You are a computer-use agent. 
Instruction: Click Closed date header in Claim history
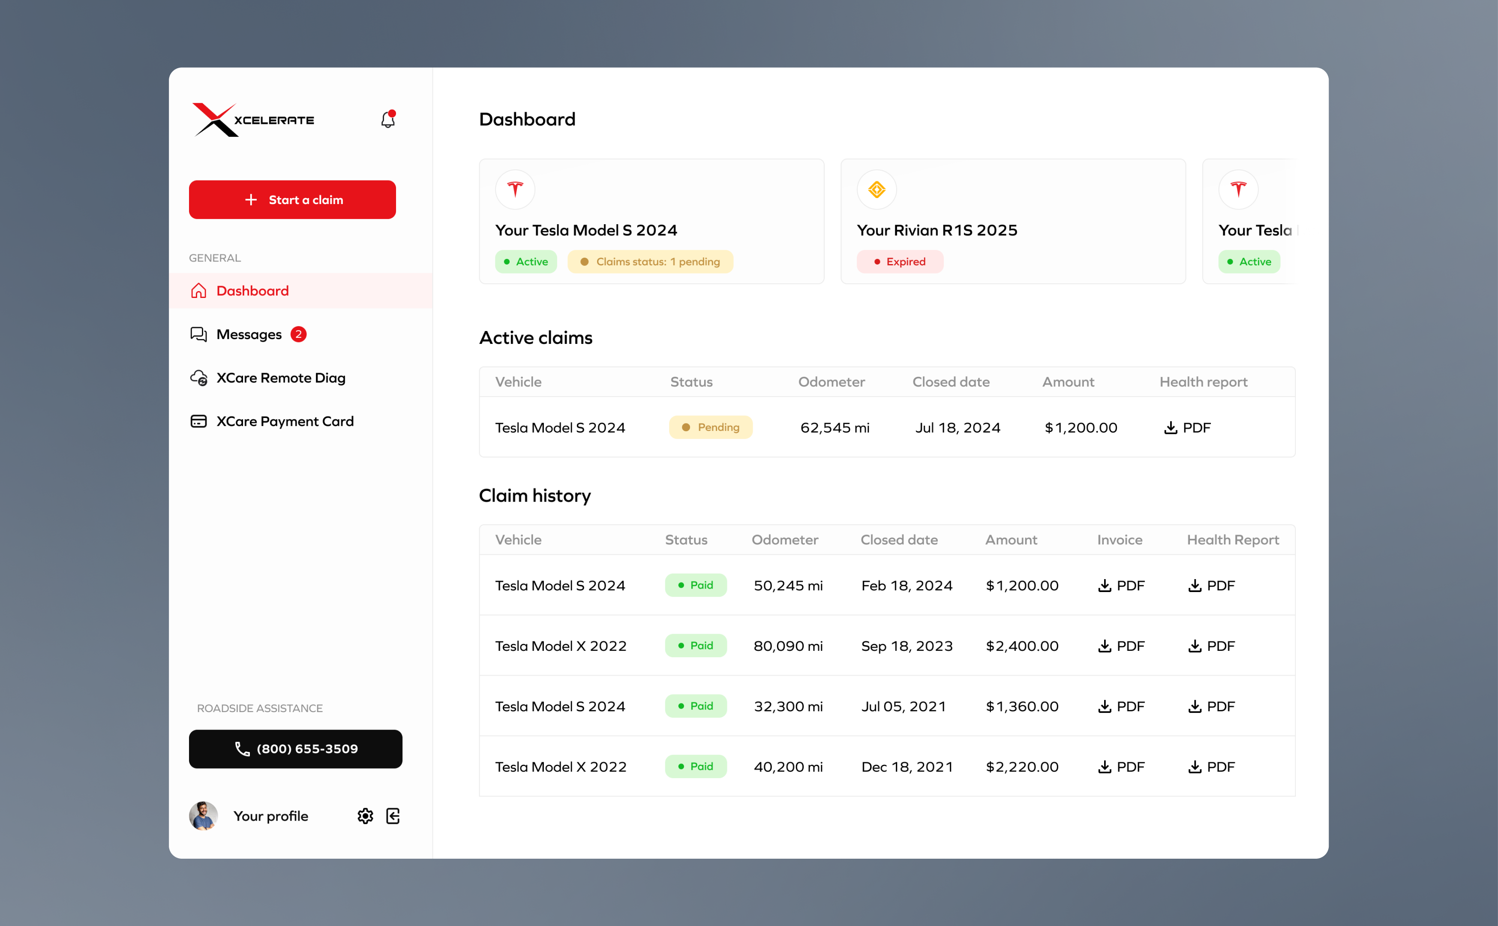click(899, 540)
